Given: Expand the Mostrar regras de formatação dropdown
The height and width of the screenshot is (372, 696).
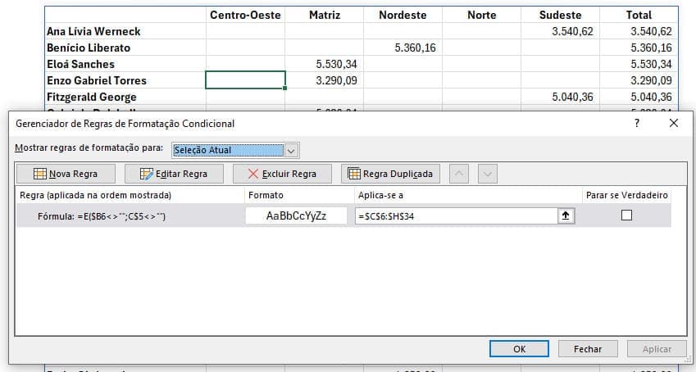Looking at the screenshot, I should tap(290, 150).
